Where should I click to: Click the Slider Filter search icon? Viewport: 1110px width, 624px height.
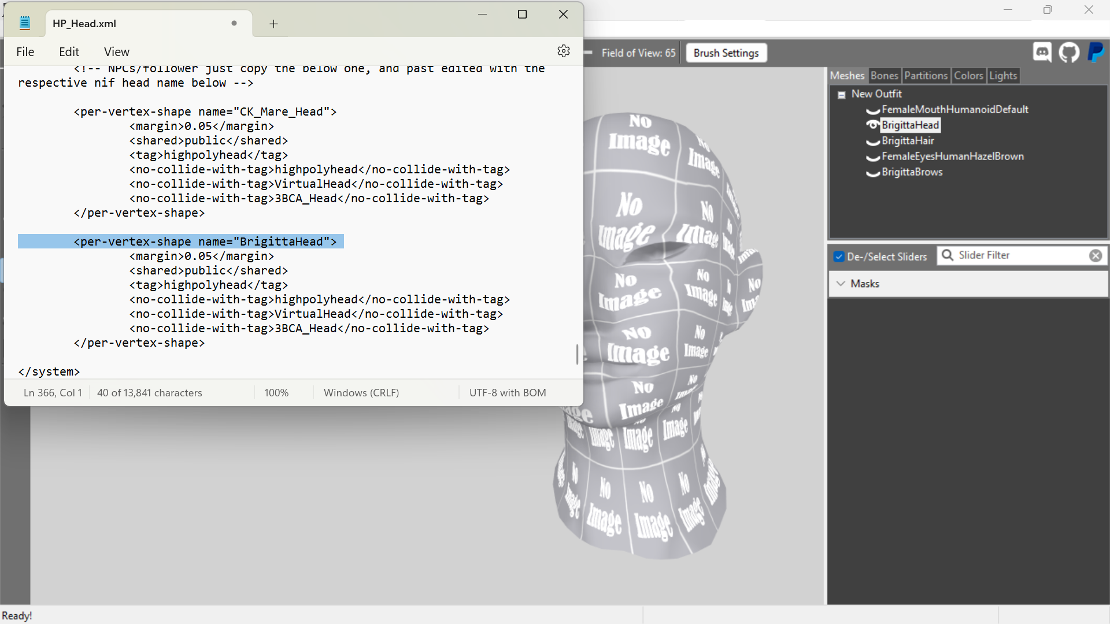click(948, 255)
